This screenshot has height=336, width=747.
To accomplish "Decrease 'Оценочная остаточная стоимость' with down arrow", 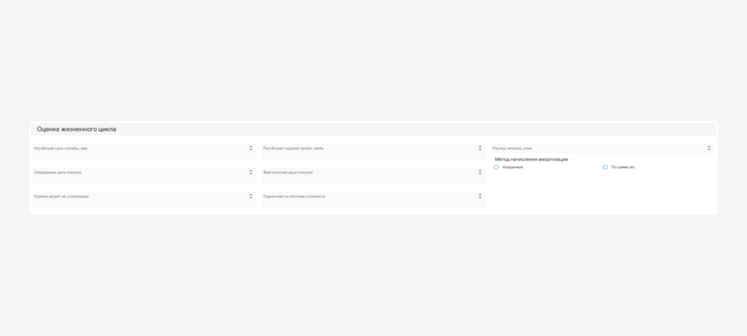I will tap(480, 199).
